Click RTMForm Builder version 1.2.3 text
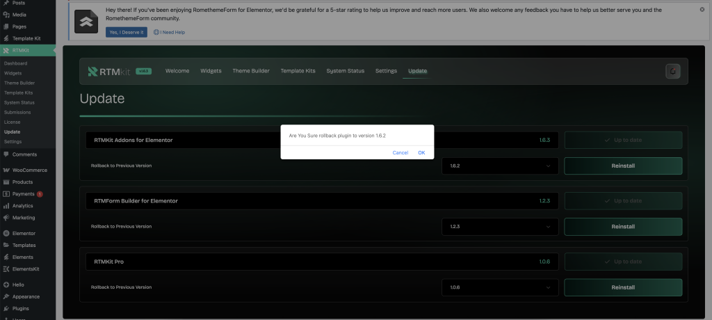 coord(544,201)
